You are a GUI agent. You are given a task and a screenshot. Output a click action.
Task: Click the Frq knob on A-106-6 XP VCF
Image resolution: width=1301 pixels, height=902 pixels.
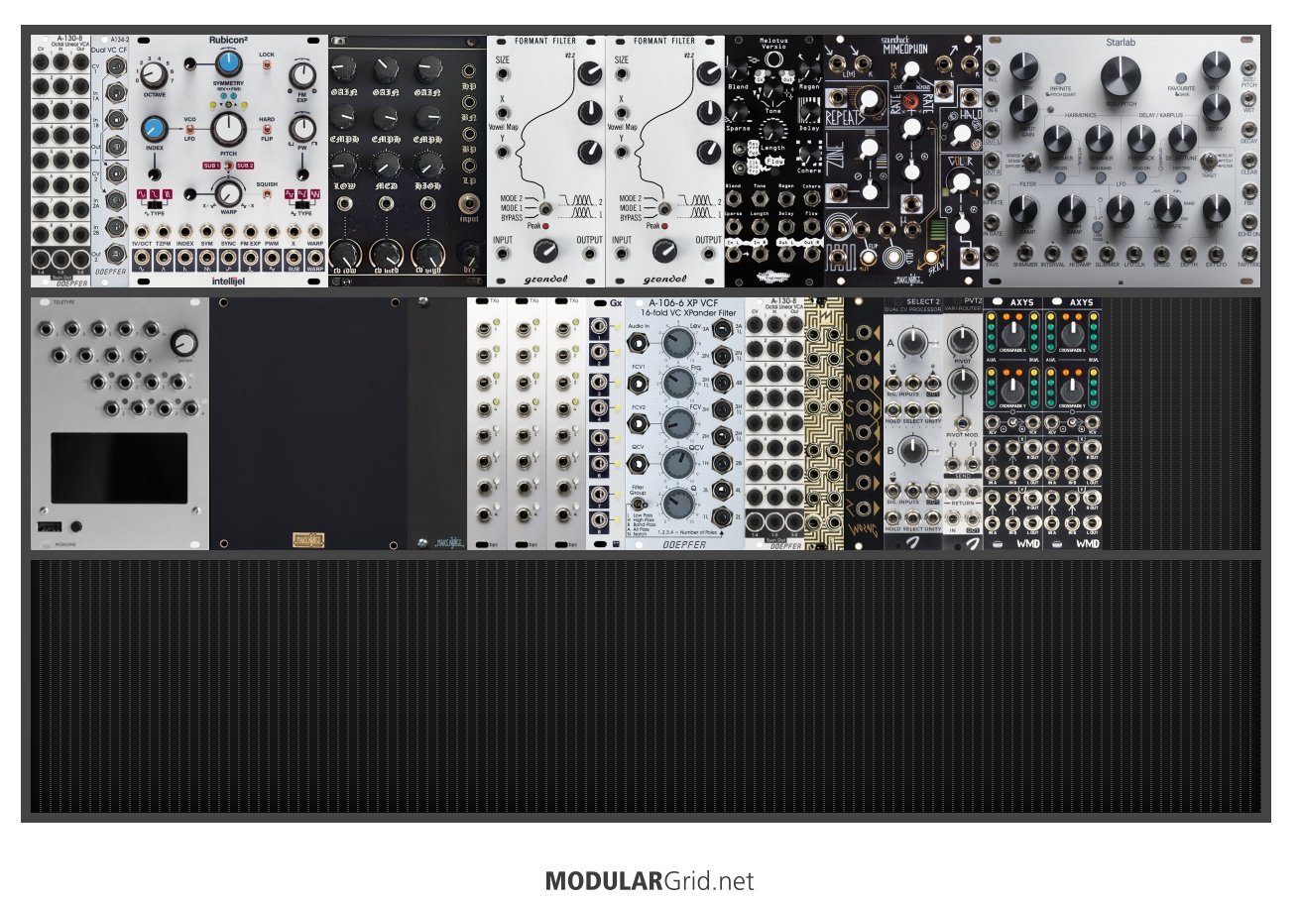(x=678, y=383)
